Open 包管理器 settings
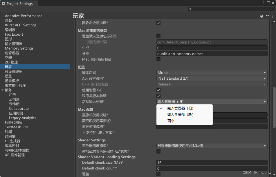 (x=12, y=53)
